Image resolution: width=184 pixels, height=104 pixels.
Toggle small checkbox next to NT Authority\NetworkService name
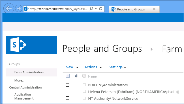click(84, 98)
